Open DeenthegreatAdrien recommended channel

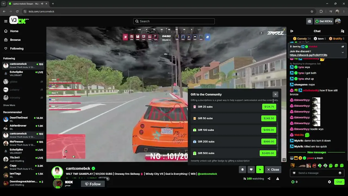(23, 183)
